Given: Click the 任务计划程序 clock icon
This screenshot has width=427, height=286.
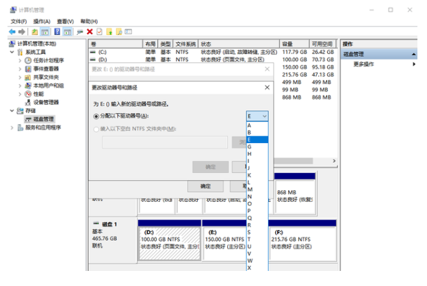Looking at the screenshot, I should click(x=28, y=60).
